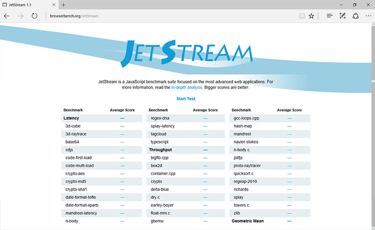Click zlib benchmark
375x230 pixels.
click(x=237, y=213)
